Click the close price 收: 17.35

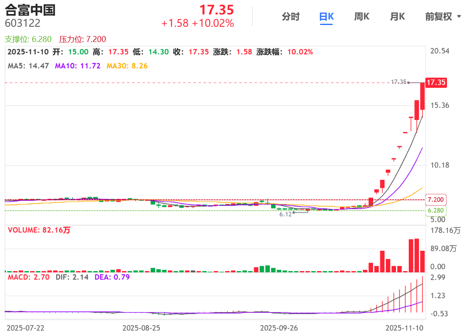tap(191, 52)
